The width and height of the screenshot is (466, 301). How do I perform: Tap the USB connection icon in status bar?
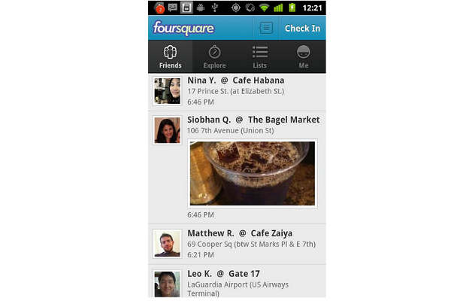point(215,8)
